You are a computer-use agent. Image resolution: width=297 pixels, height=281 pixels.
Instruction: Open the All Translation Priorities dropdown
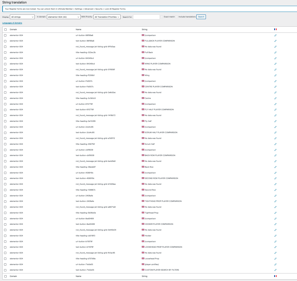(x=107, y=17)
